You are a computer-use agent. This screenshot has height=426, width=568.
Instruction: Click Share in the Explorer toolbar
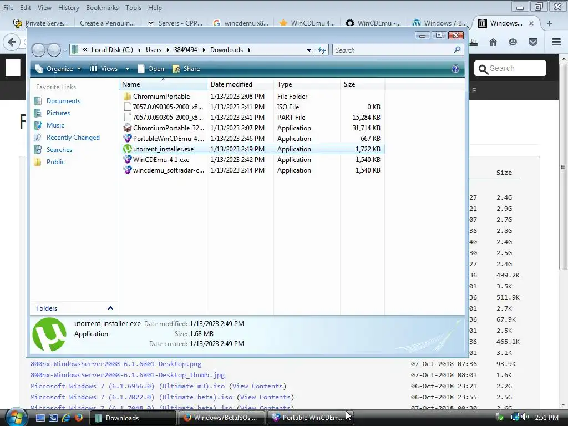pyautogui.click(x=186, y=69)
